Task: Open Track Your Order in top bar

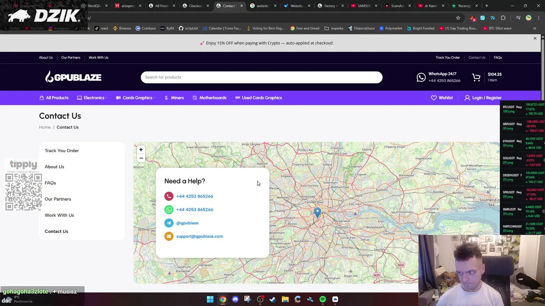Action: [x=447, y=57]
